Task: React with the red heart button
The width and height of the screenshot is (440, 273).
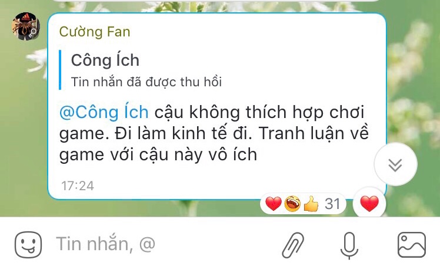Action: click(x=369, y=204)
